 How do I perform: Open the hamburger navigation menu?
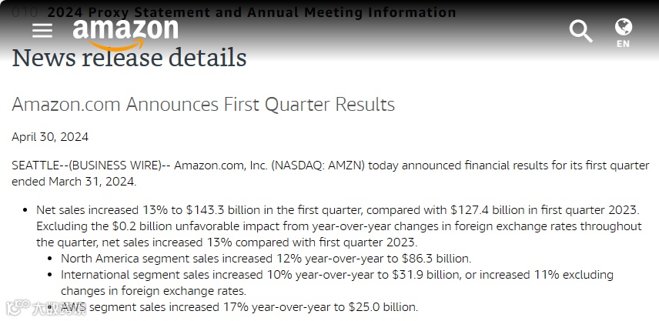(x=42, y=31)
